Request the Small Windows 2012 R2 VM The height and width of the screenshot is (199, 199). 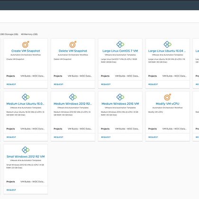point(11,190)
